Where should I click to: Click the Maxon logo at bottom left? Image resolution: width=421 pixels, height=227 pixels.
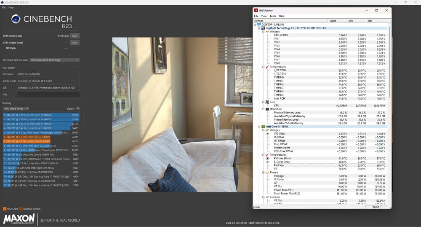pos(19,219)
